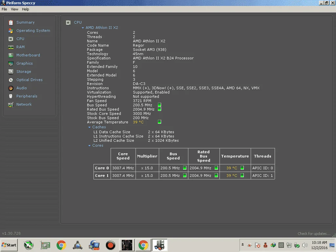The image size is (336, 252).
Task: Open the Help menu
Action: [x=25, y=9]
